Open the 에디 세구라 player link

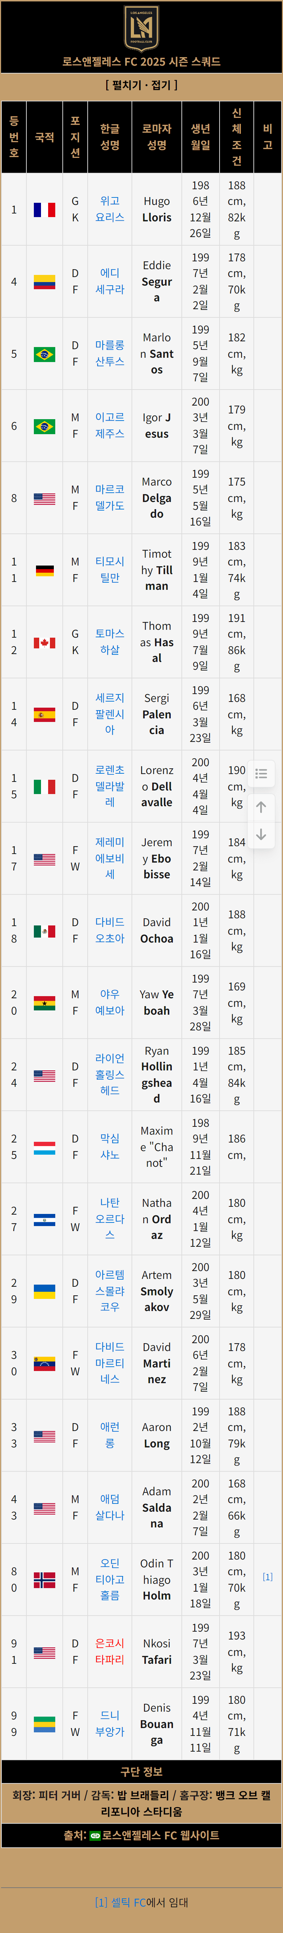(110, 281)
